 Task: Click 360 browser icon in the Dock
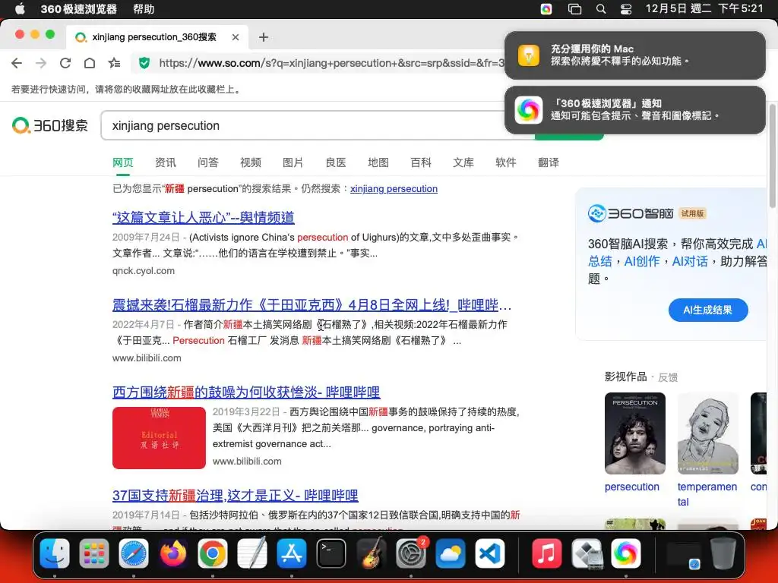click(626, 553)
